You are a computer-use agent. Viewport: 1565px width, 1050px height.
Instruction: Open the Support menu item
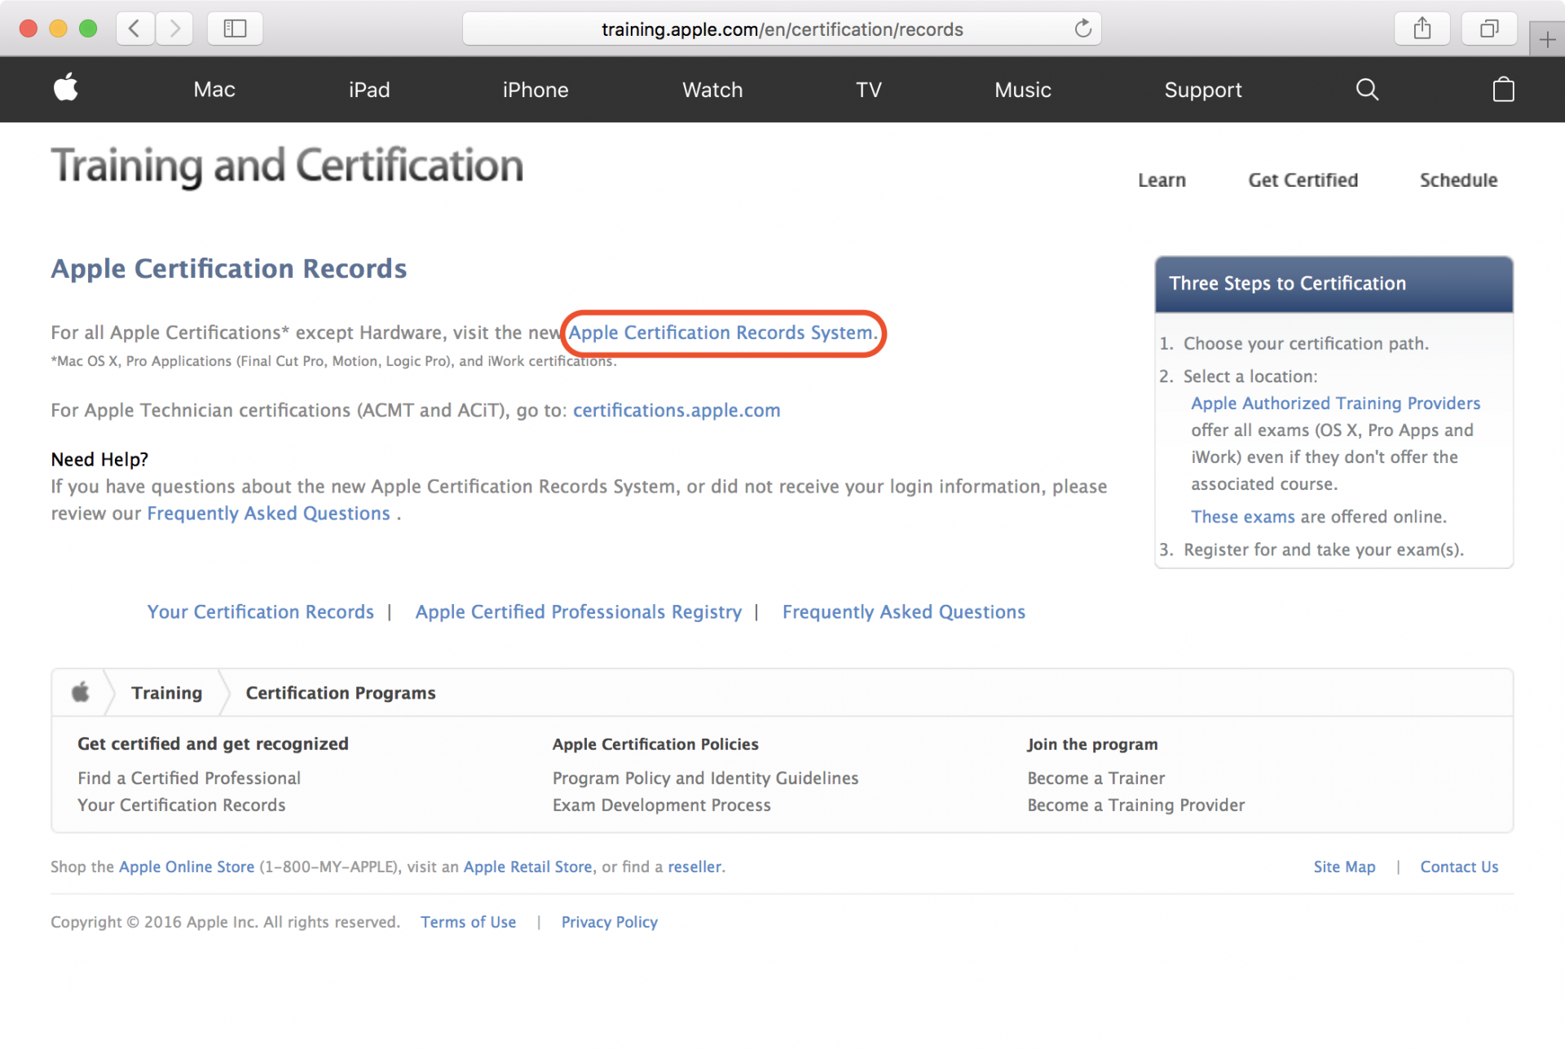coord(1202,90)
